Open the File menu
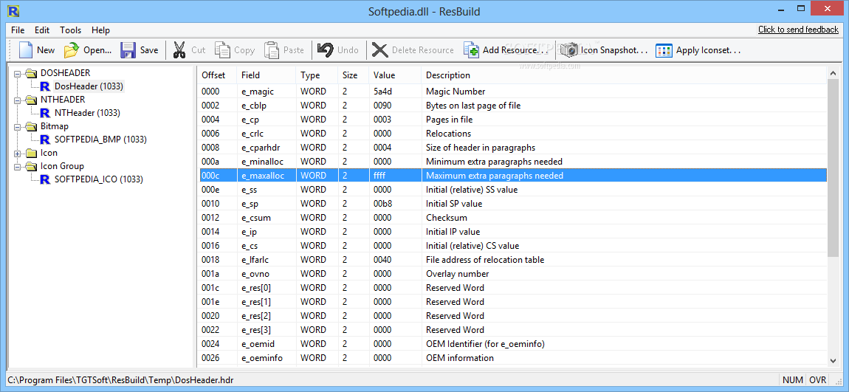The height and width of the screenshot is (392, 849). (17, 30)
